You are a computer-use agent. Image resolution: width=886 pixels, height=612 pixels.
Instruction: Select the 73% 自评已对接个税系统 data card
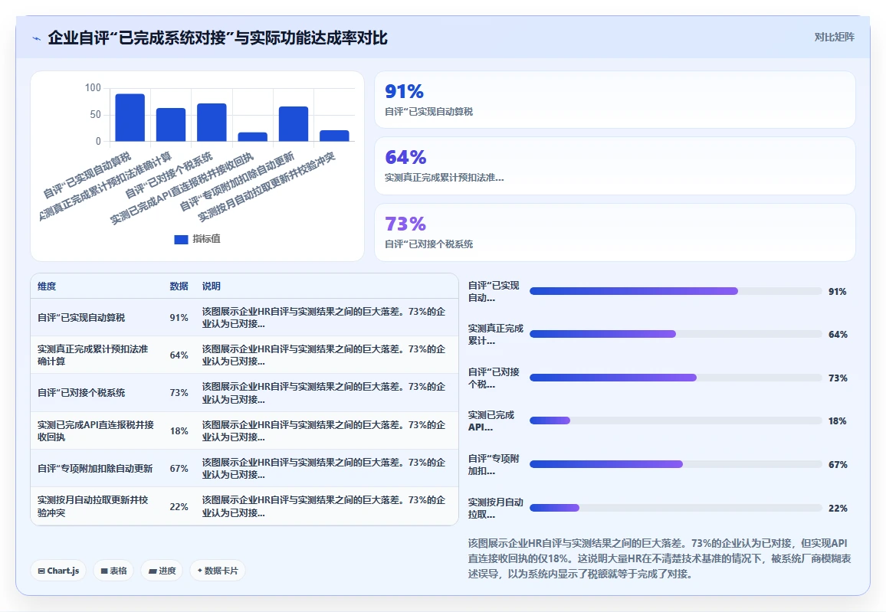pyautogui.click(x=615, y=232)
